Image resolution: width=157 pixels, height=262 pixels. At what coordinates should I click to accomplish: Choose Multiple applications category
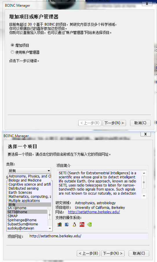(30, 200)
